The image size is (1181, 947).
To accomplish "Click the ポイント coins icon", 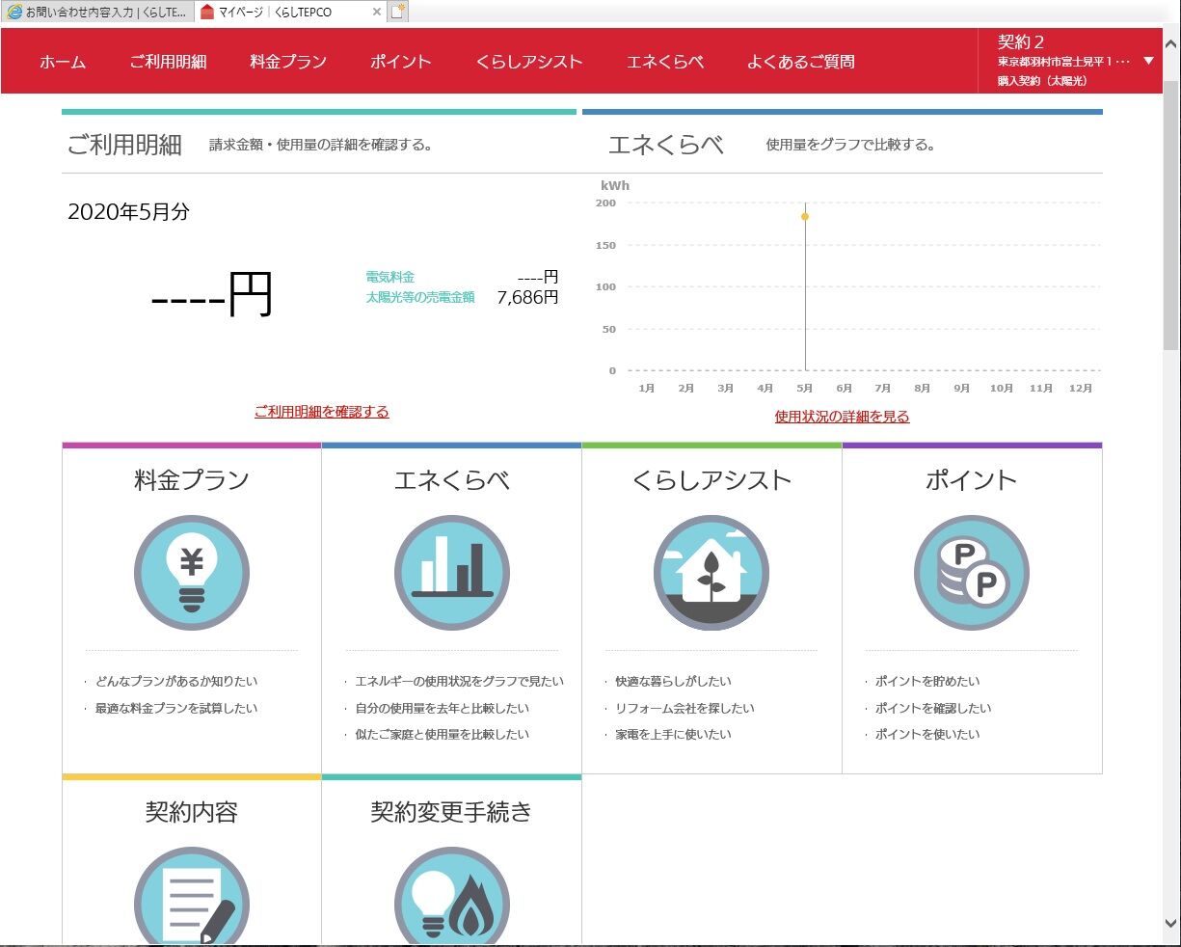I will tap(972, 573).
